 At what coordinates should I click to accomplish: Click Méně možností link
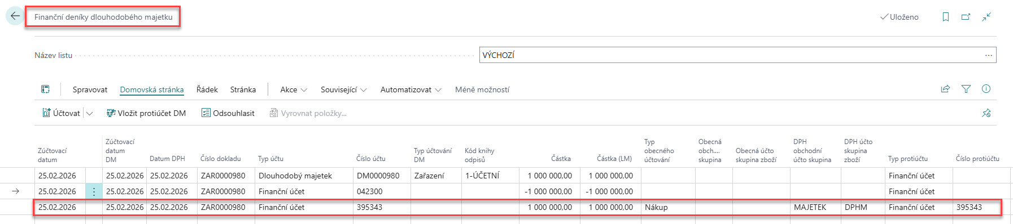[x=482, y=89]
